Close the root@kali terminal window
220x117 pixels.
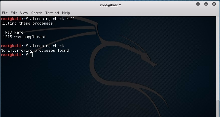pyautogui.click(x=214, y=4)
